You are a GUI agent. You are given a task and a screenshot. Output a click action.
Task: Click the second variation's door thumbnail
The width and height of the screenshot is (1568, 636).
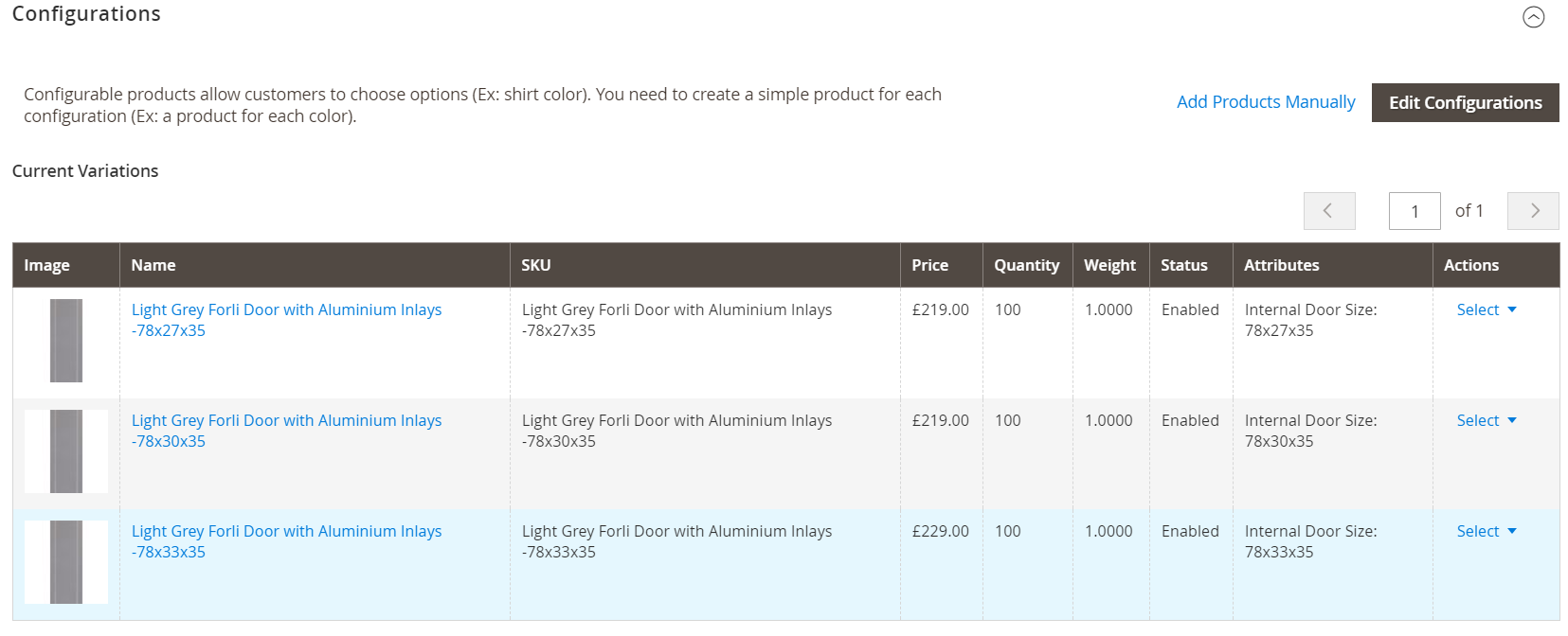65,451
